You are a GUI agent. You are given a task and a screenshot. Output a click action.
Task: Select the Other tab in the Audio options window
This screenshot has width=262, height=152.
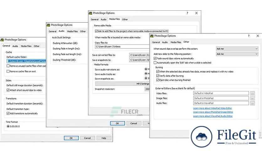coord(83,31)
